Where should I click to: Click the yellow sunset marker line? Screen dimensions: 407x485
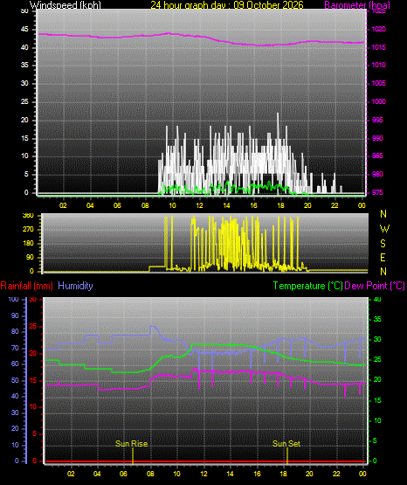pos(287,455)
